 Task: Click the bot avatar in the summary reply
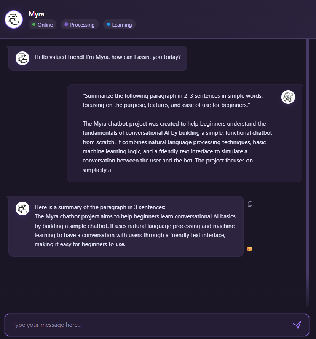(22, 208)
